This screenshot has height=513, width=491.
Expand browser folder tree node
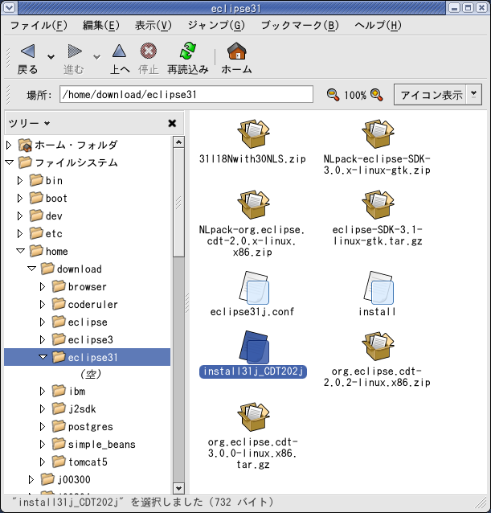tap(43, 286)
